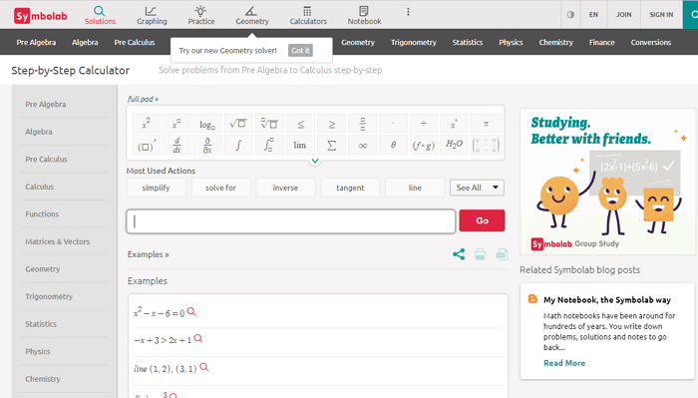Image resolution: width=698 pixels, height=398 pixels.
Task: Search the x²−x−6=0 example
Action: click(191, 311)
